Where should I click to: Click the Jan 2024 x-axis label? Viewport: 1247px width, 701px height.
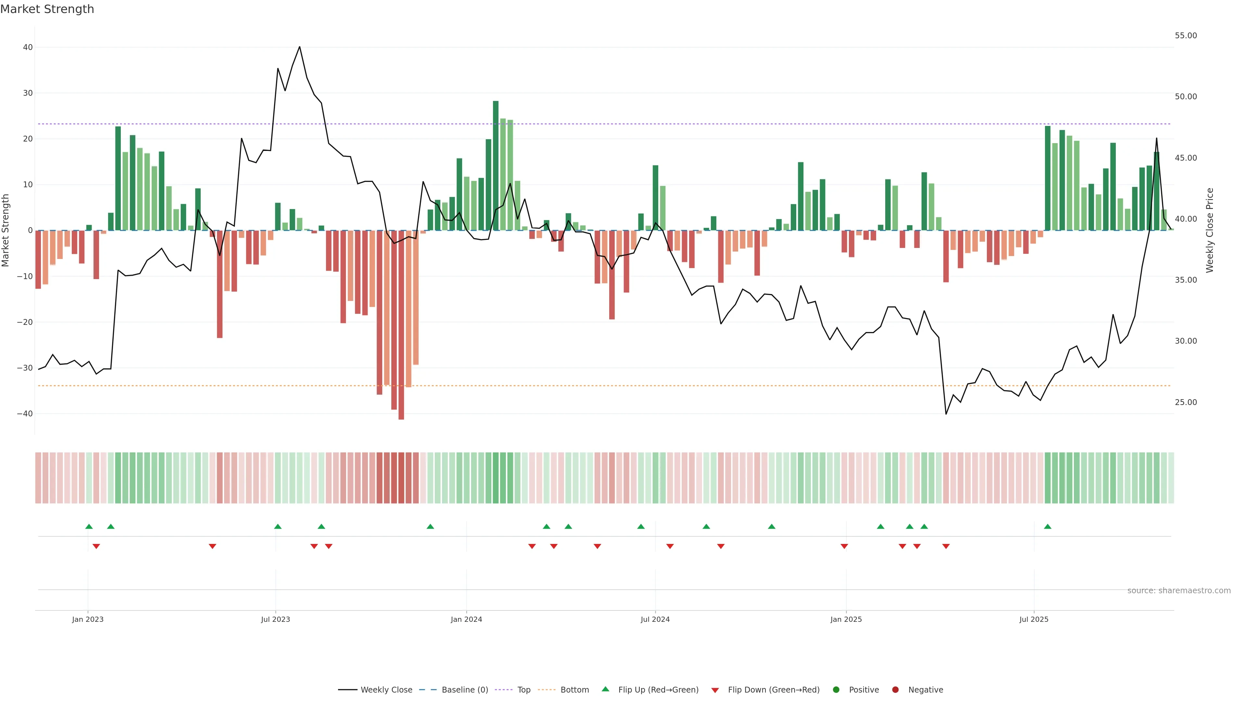pos(466,619)
